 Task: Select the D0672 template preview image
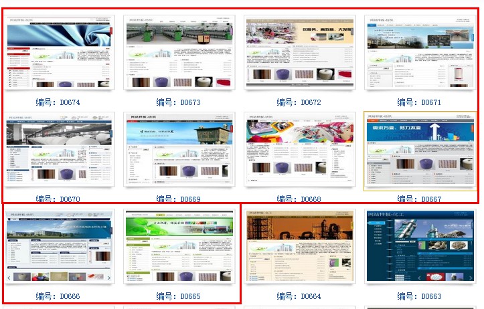click(x=299, y=54)
